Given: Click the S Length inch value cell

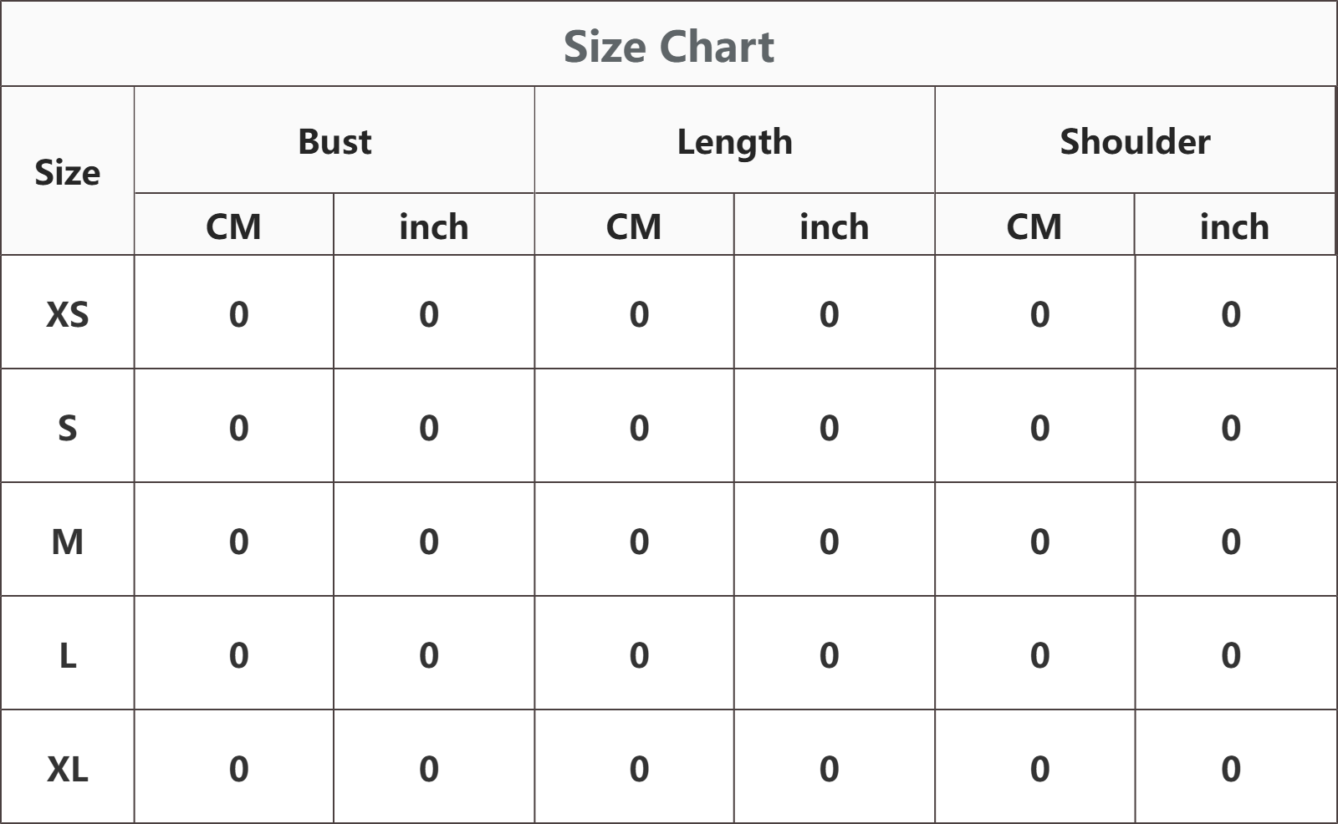Looking at the screenshot, I should [x=834, y=426].
